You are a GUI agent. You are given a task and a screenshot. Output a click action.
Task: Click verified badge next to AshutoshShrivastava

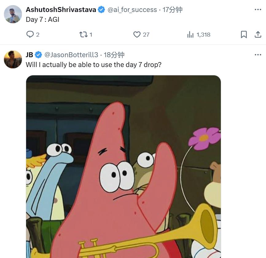point(101,10)
